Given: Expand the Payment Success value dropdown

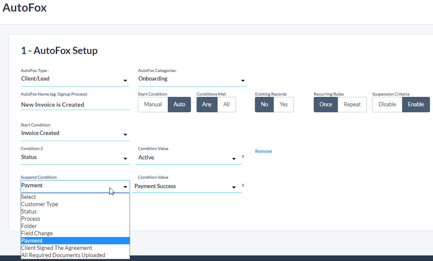Looking at the screenshot, I should coord(185,186).
